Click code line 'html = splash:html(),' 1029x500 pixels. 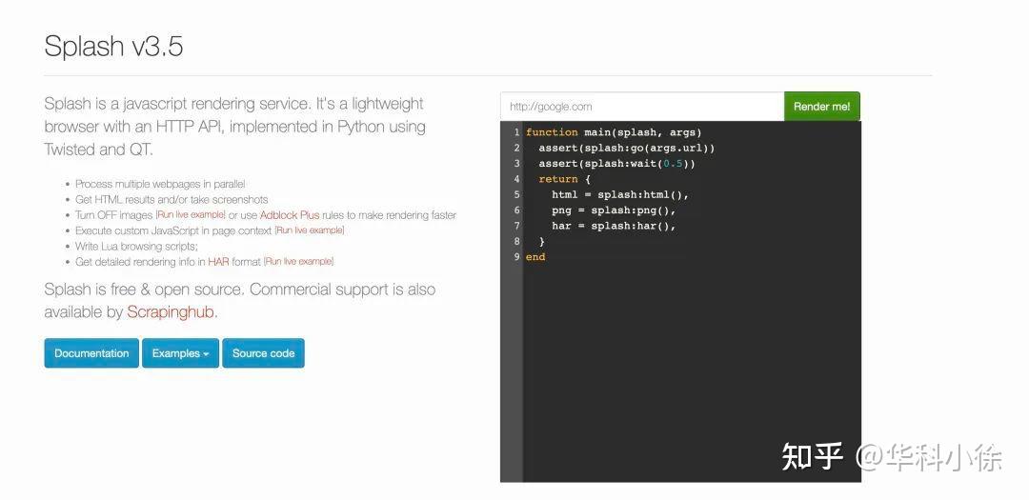point(620,195)
